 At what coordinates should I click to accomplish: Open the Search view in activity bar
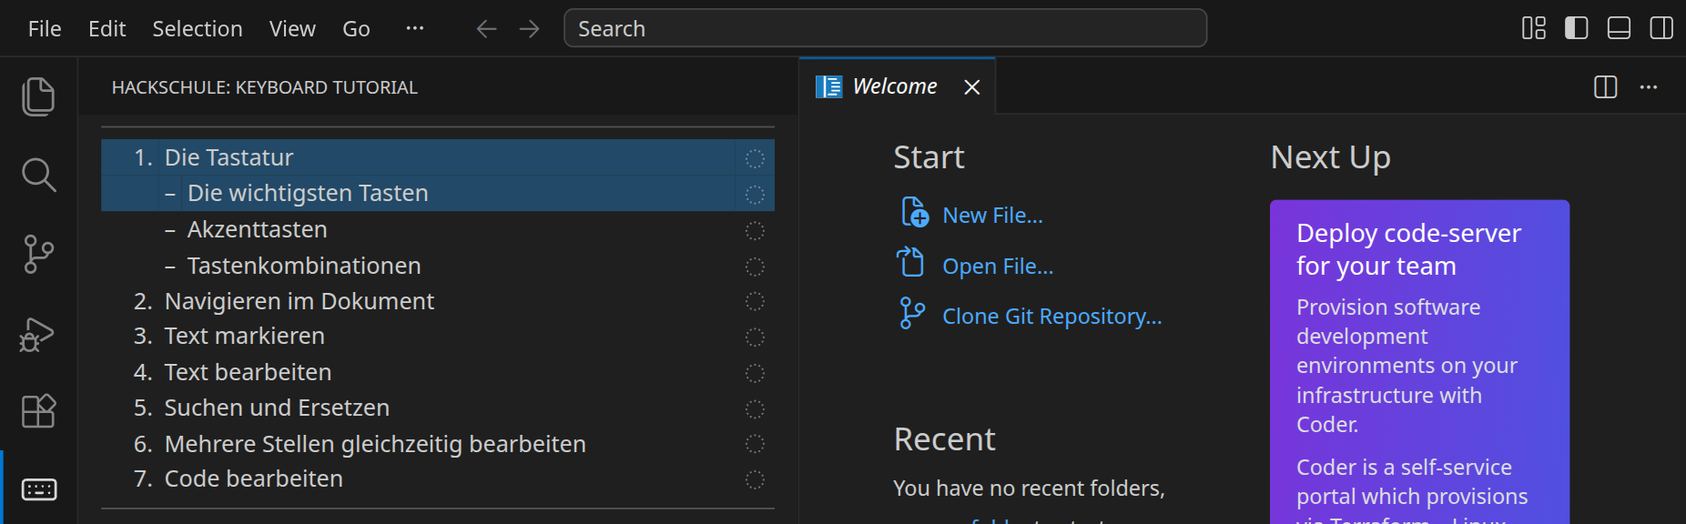38,175
